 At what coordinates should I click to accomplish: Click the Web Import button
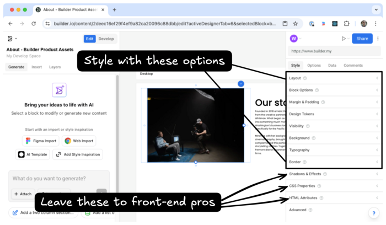point(79,141)
